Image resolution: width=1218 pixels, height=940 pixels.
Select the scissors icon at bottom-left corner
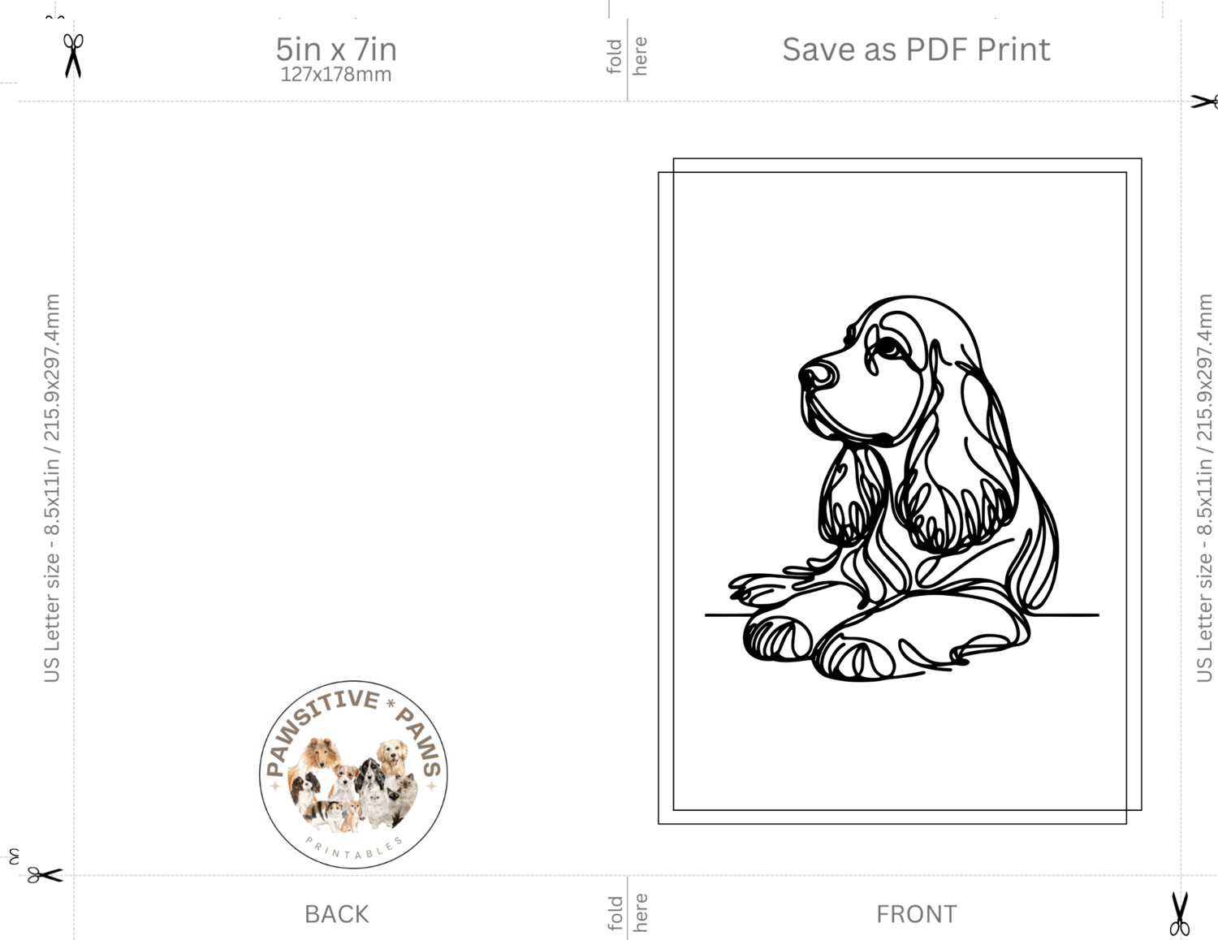pyautogui.click(x=45, y=875)
